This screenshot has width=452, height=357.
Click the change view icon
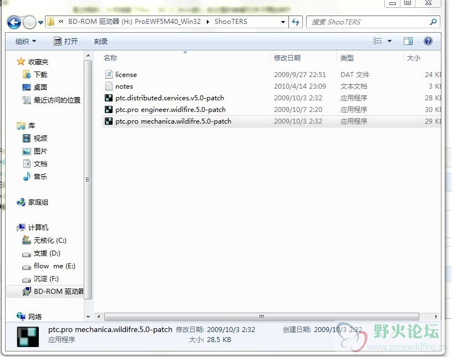pos(377,41)
